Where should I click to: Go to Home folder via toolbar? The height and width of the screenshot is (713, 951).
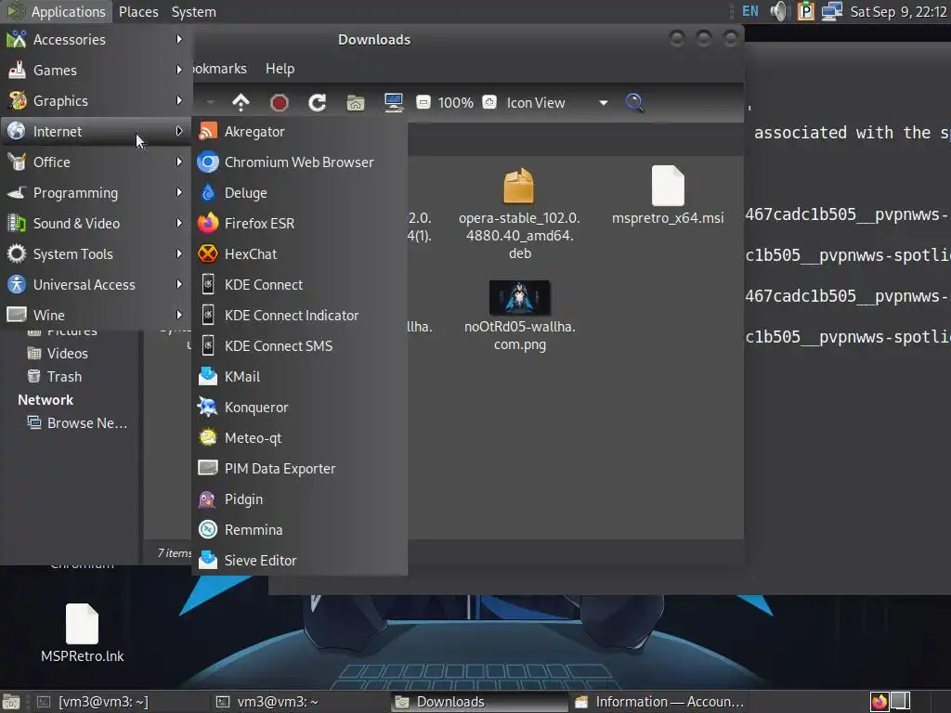click(356, 103)
